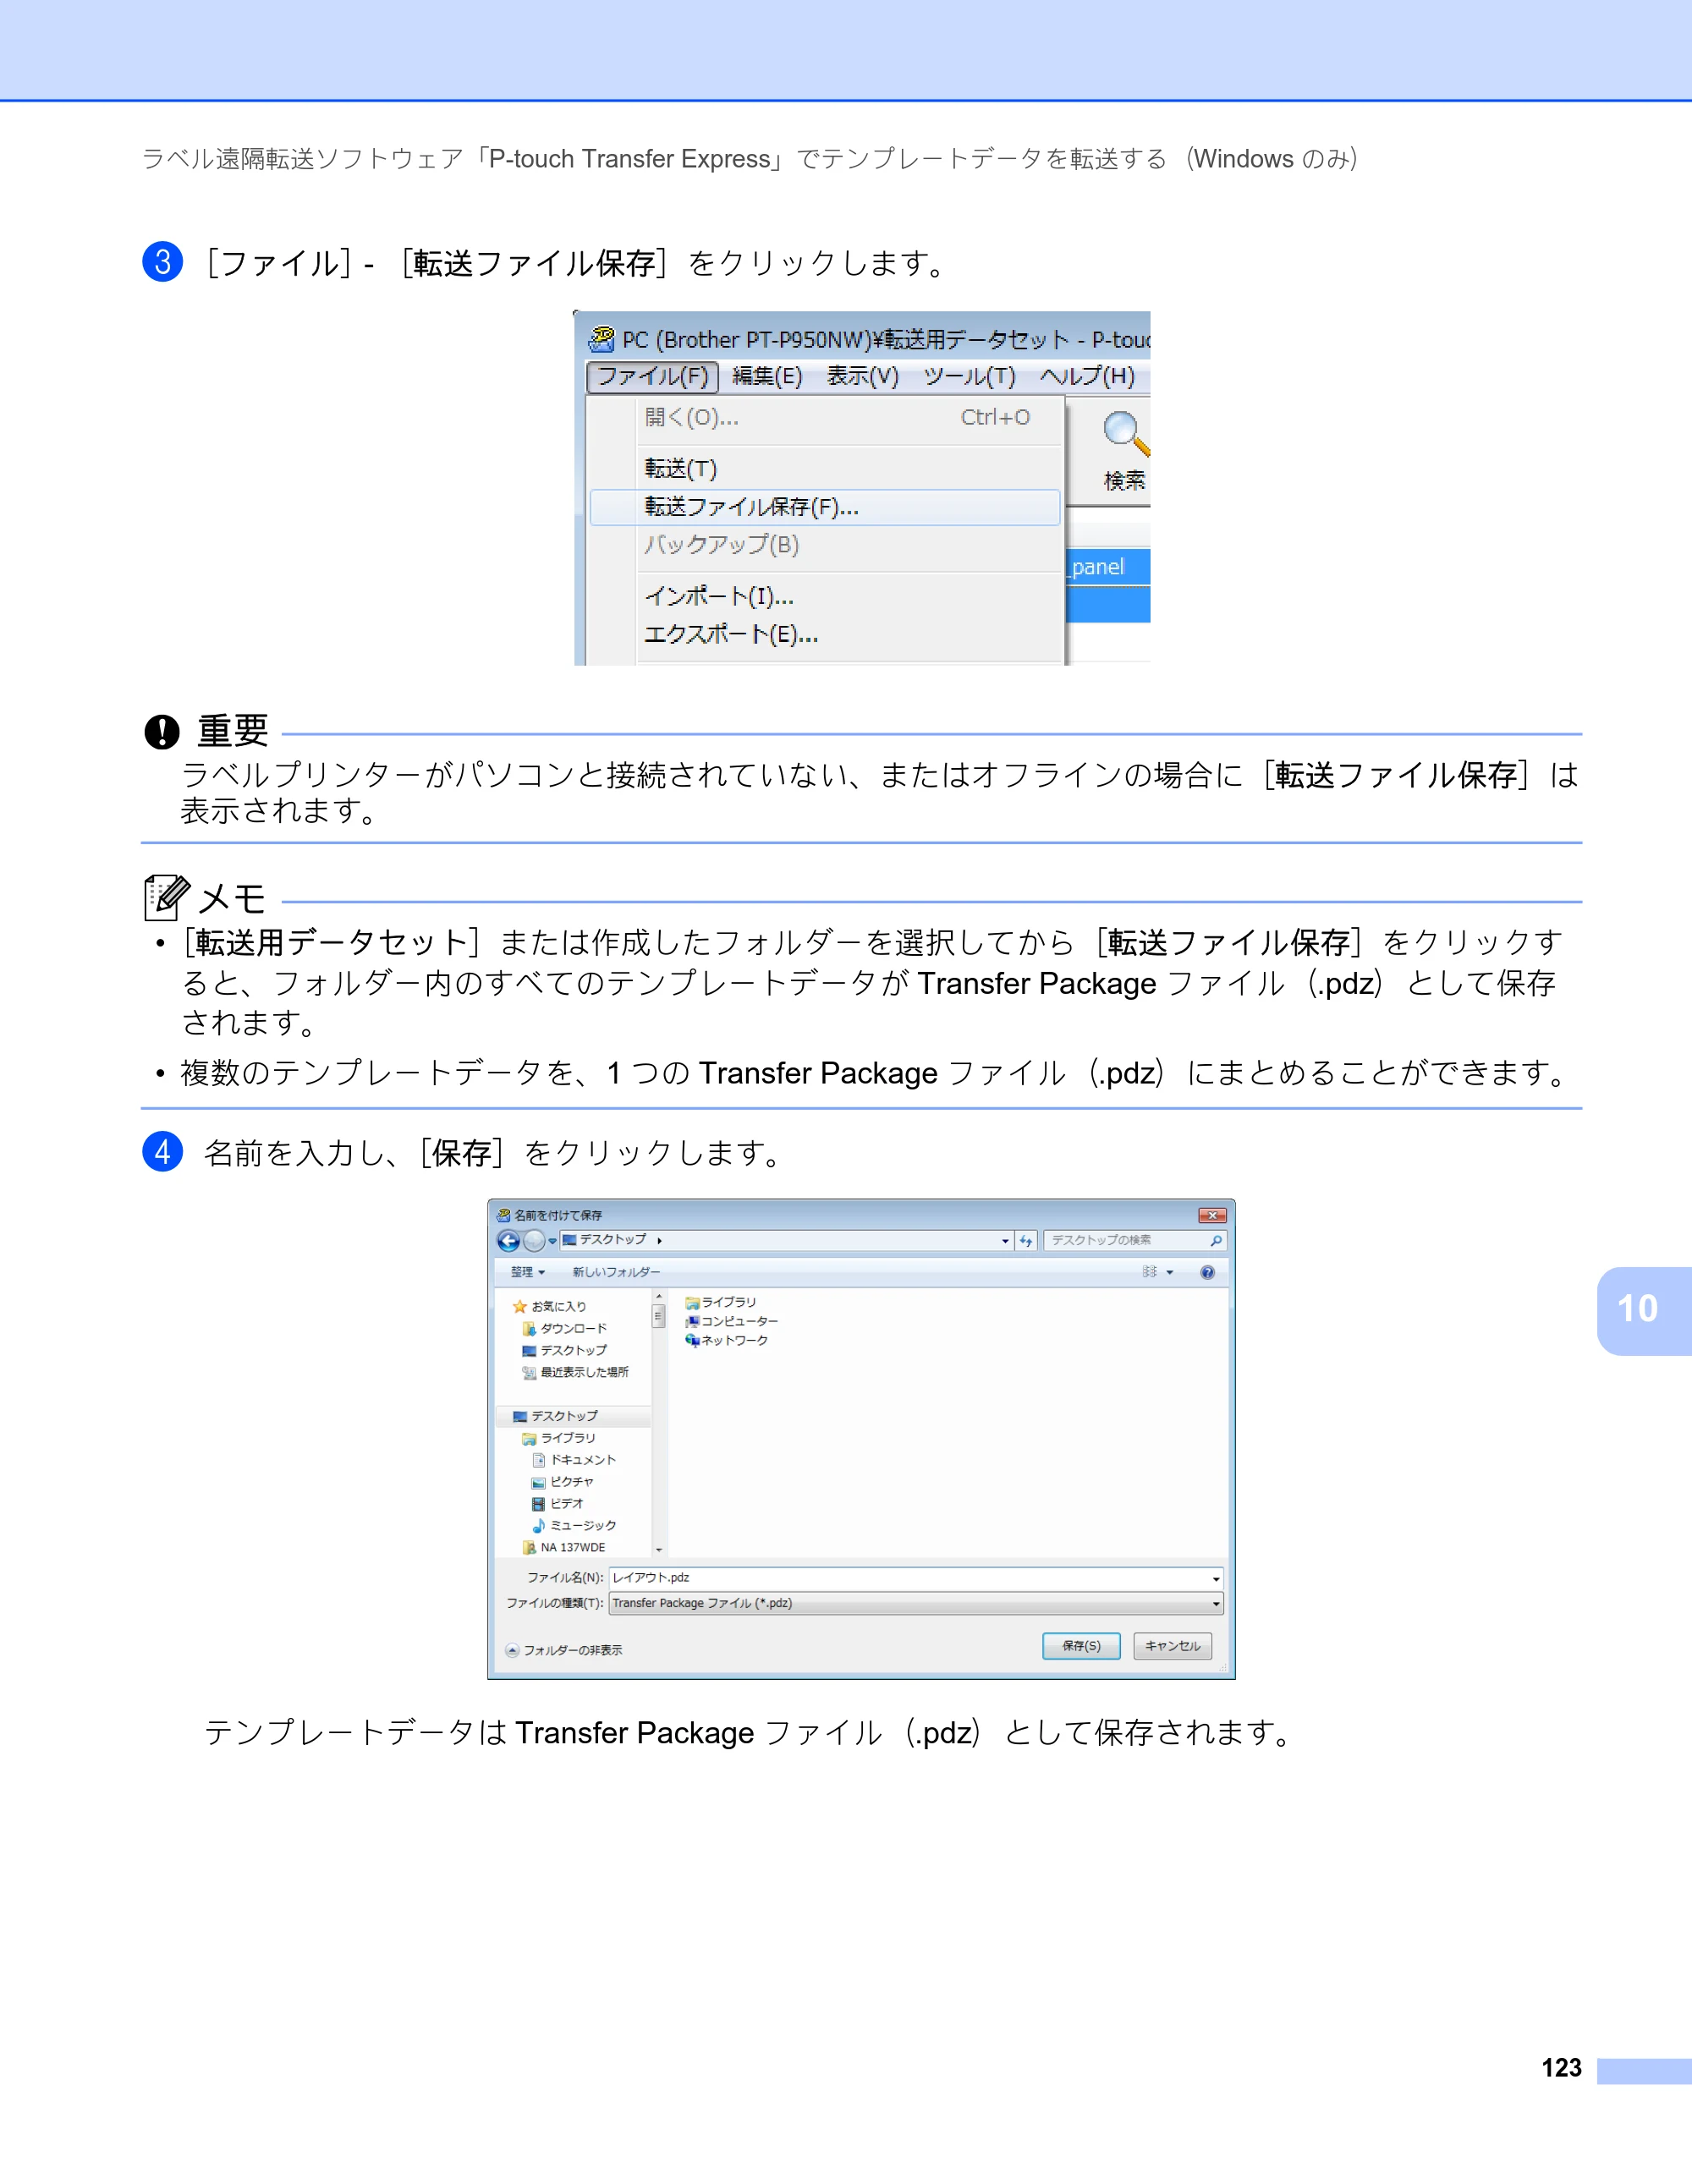Screen dimensions: 1692x2184
Task: Click the 保存(S) button
Action: (1081, 1646)
